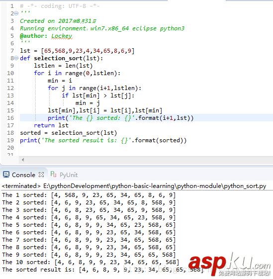Image resolution: width=273 pixels, height=279 pixels.
Task: Place cursor on 'lstlen = len(lst)' line
Action: [x=63, y=66]
